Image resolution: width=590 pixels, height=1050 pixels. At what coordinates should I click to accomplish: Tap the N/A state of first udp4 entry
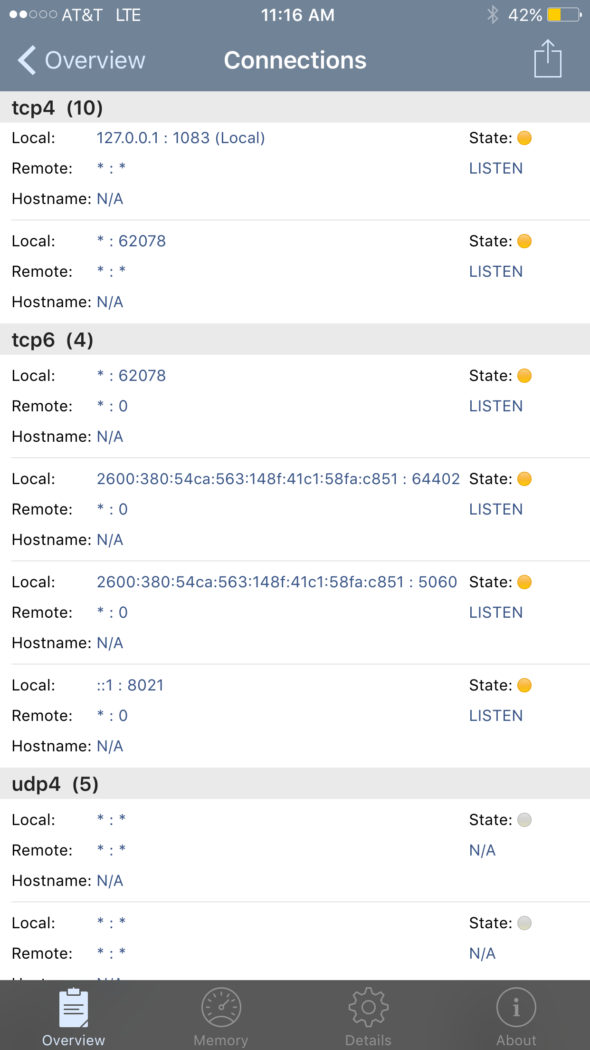[482, 850]
